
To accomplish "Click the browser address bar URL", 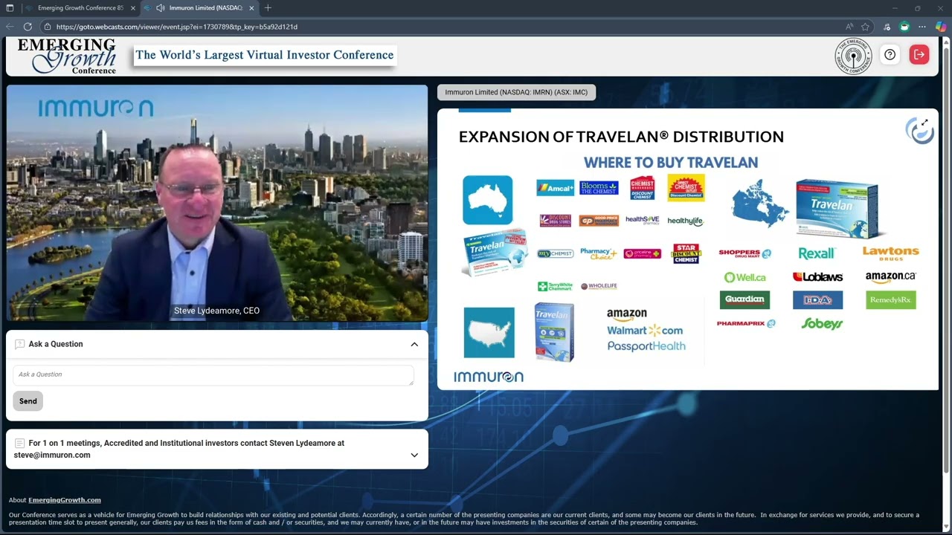I will [177, 27].
